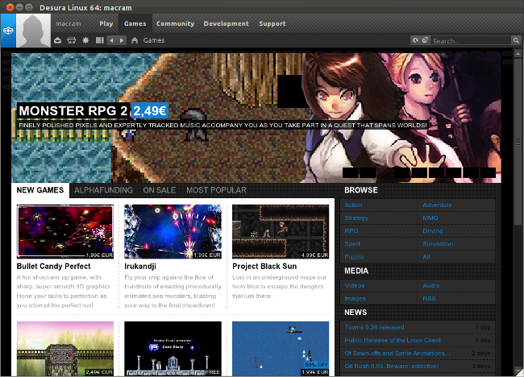Viewport: 524px width, 377px height.
Task: Read the Towns 0.36 released news
Action: [x=374, y=328]
